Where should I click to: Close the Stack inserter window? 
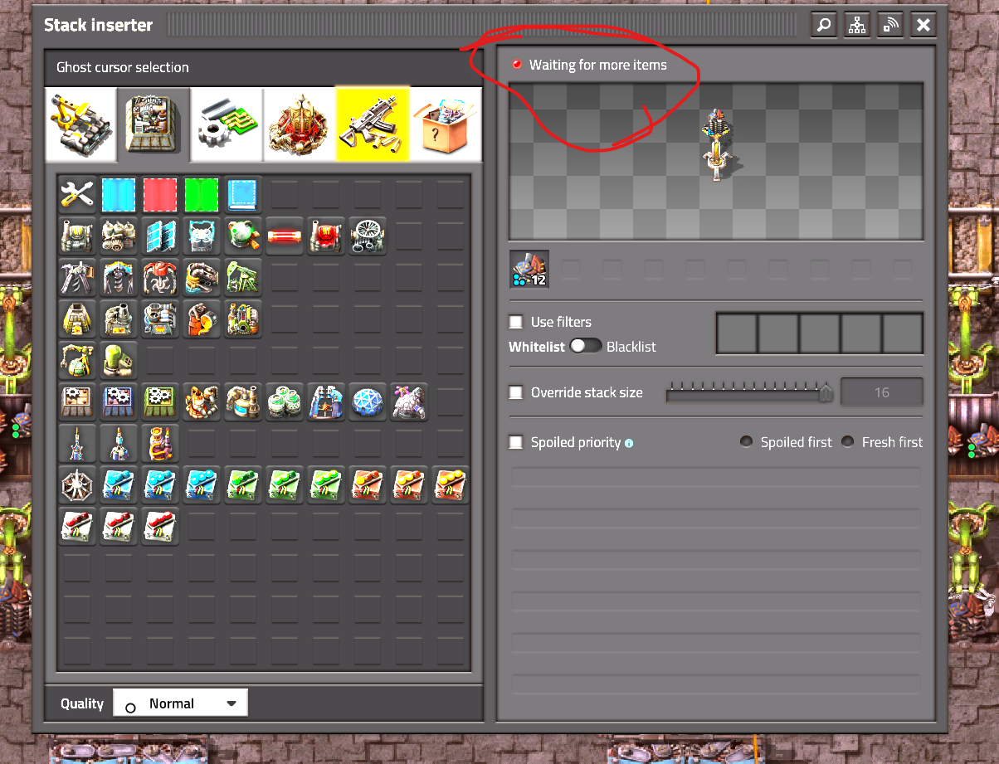pos(923,25)
